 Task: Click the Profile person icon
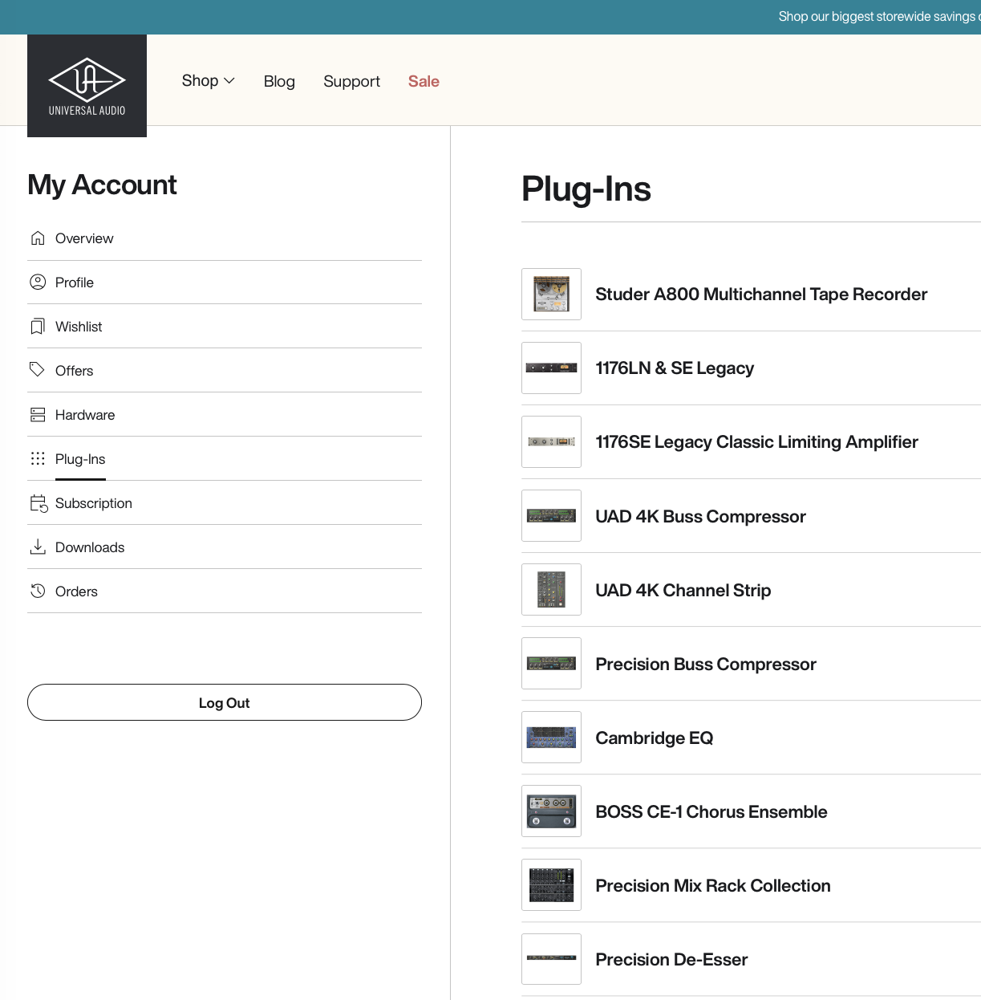38,283
